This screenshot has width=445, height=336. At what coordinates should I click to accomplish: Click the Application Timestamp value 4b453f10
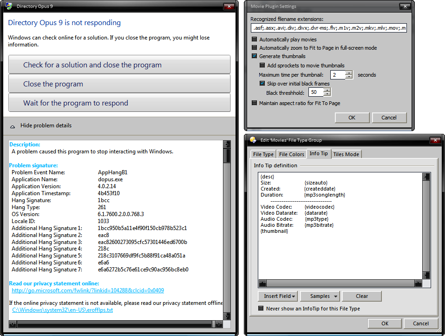pyautogui.click(x=109, y=193)
